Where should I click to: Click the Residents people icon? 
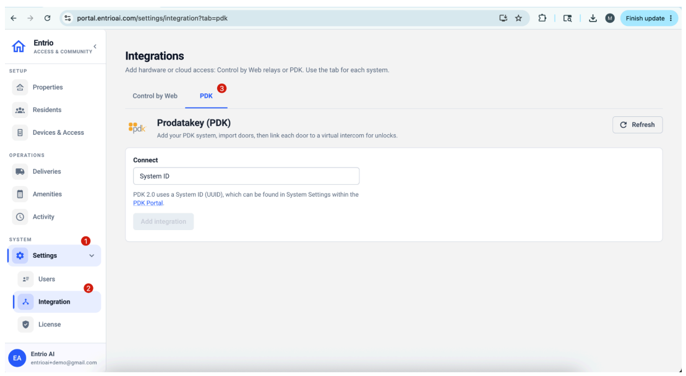click(x=20, y=110)
